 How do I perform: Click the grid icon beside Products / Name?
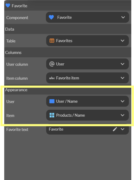click(x=52, y=115)
